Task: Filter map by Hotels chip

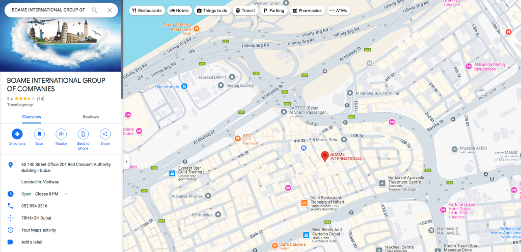Action: 179,11
